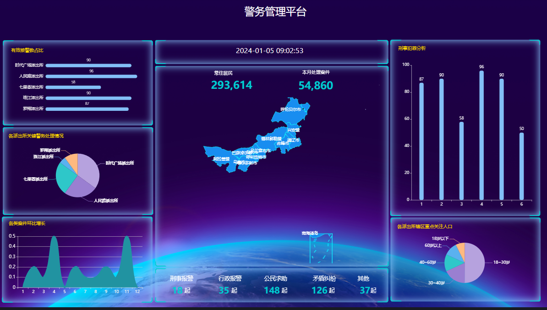Click the 刑事报警 count 18
This screenshot has width=547, height=310.
pyautogui.click(x=178, y=290)
